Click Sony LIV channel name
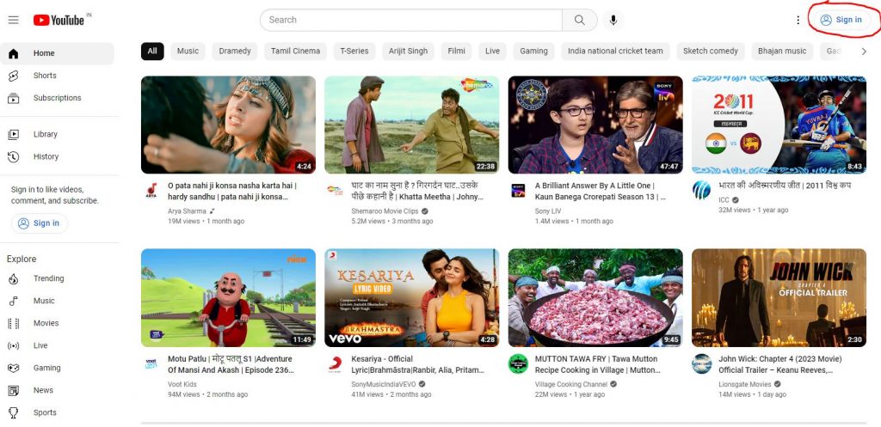The width and height of the screenshot is (881, 427). click(x=548, y=211)
